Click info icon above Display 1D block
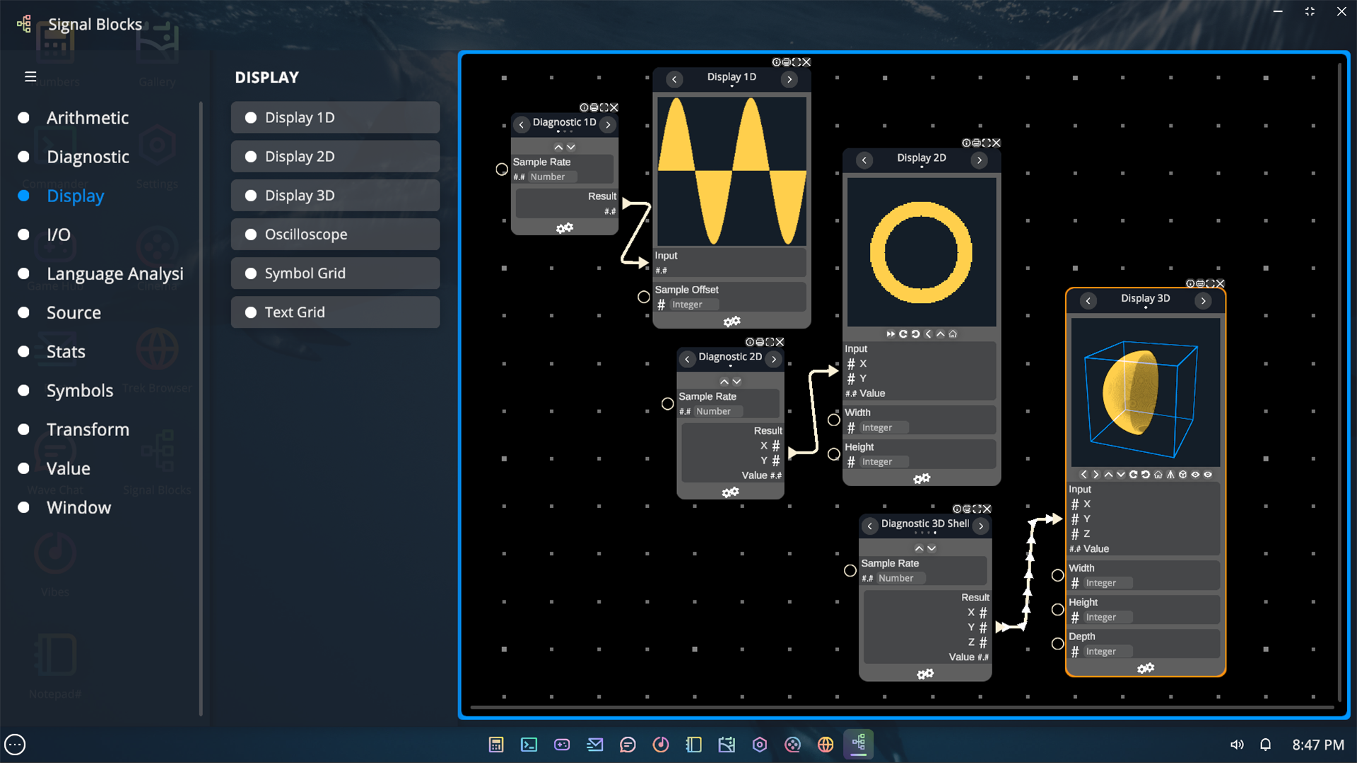1357x763 pixels. click(x=776, y=62)
